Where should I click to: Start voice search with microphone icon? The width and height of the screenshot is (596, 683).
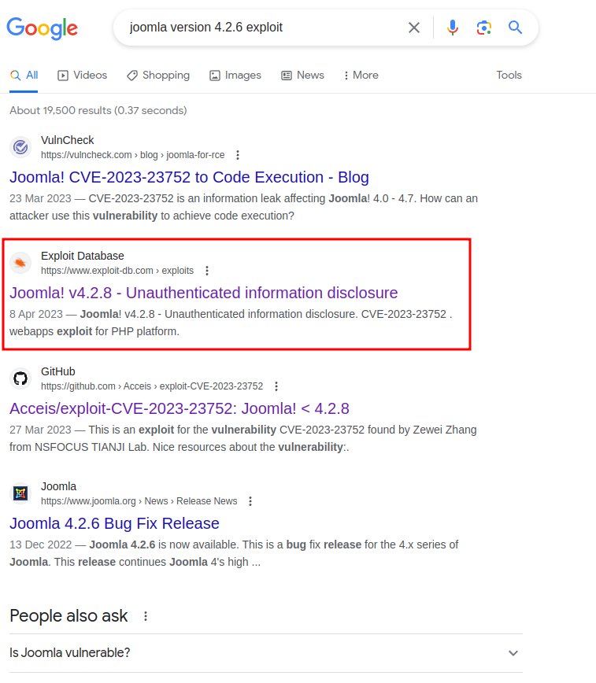tap(453, 28)
